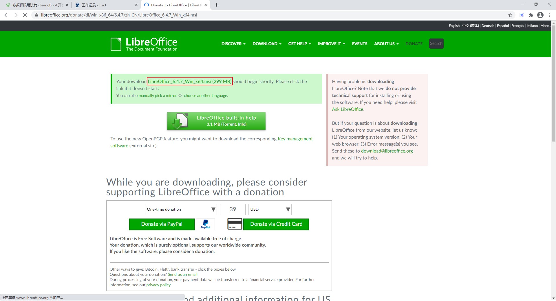The image size is (556, 301).
Task: Edit the donation amount field showing 39
Action: tap(233, 209)
